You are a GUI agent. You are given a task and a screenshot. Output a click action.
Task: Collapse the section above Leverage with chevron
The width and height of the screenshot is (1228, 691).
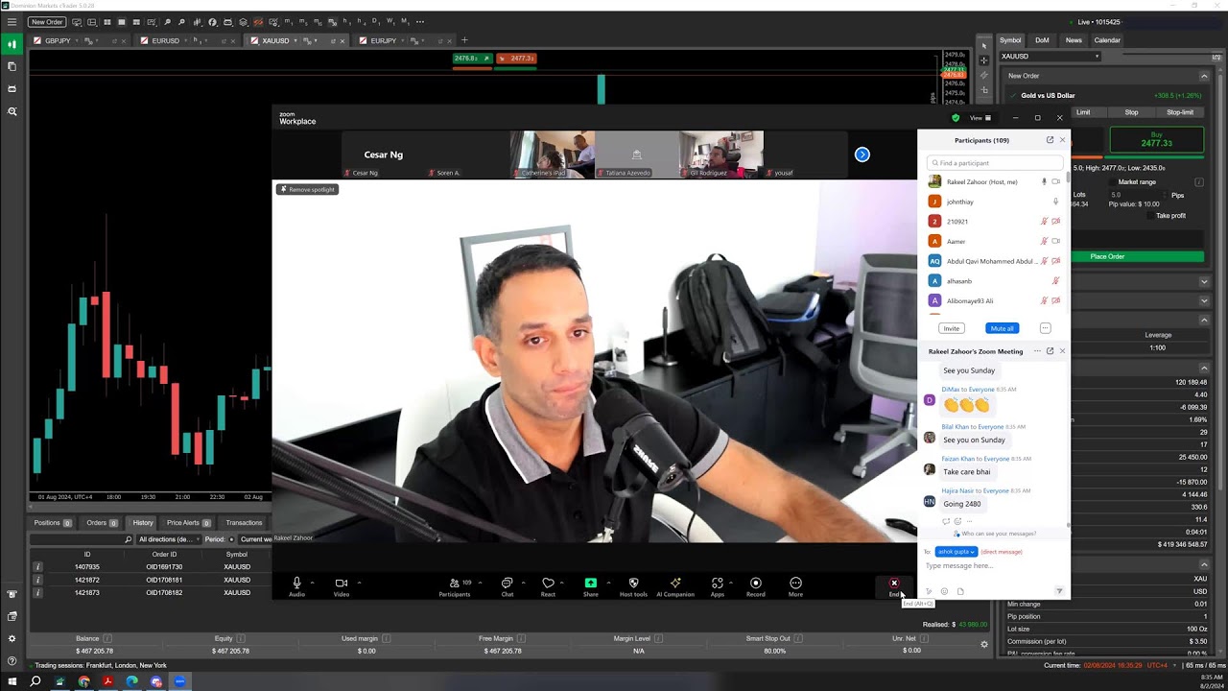pos(1204,321)
